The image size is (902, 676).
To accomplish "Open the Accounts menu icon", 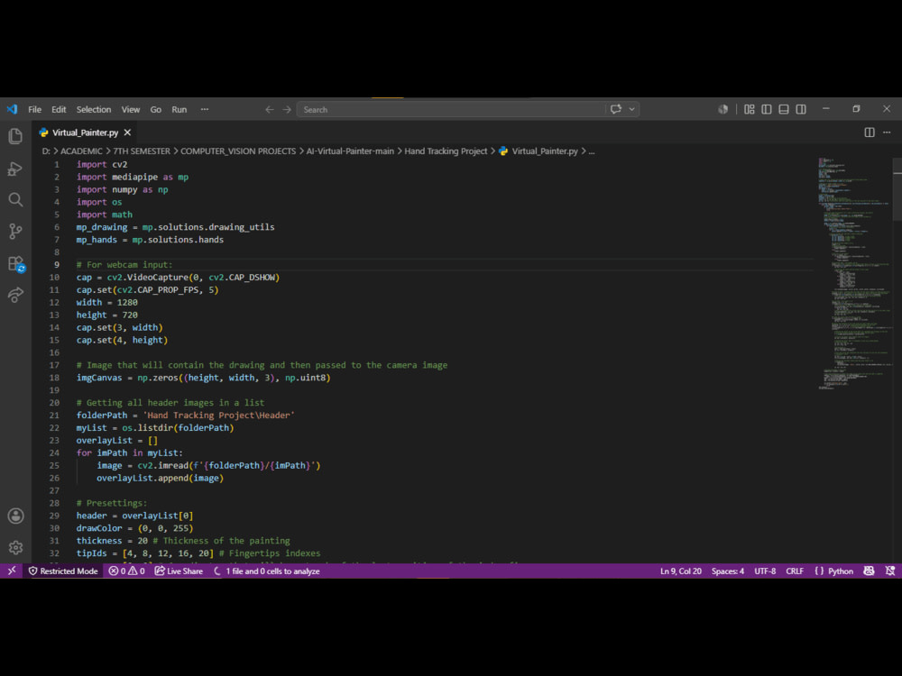I will [x=15, y=516].
